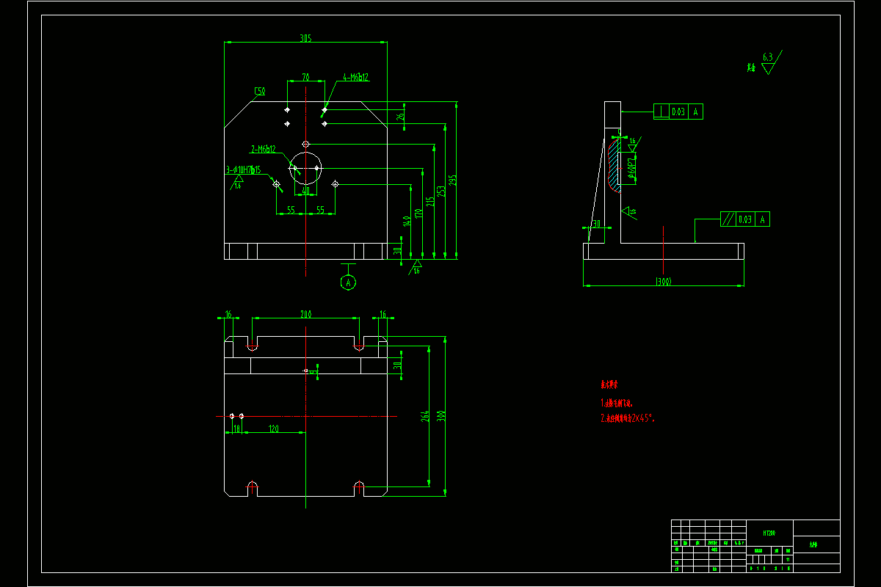Click the 40 dimension under the circle
Image resolution: width=881 pixels, height=587 pixels.
coord(305,191)
